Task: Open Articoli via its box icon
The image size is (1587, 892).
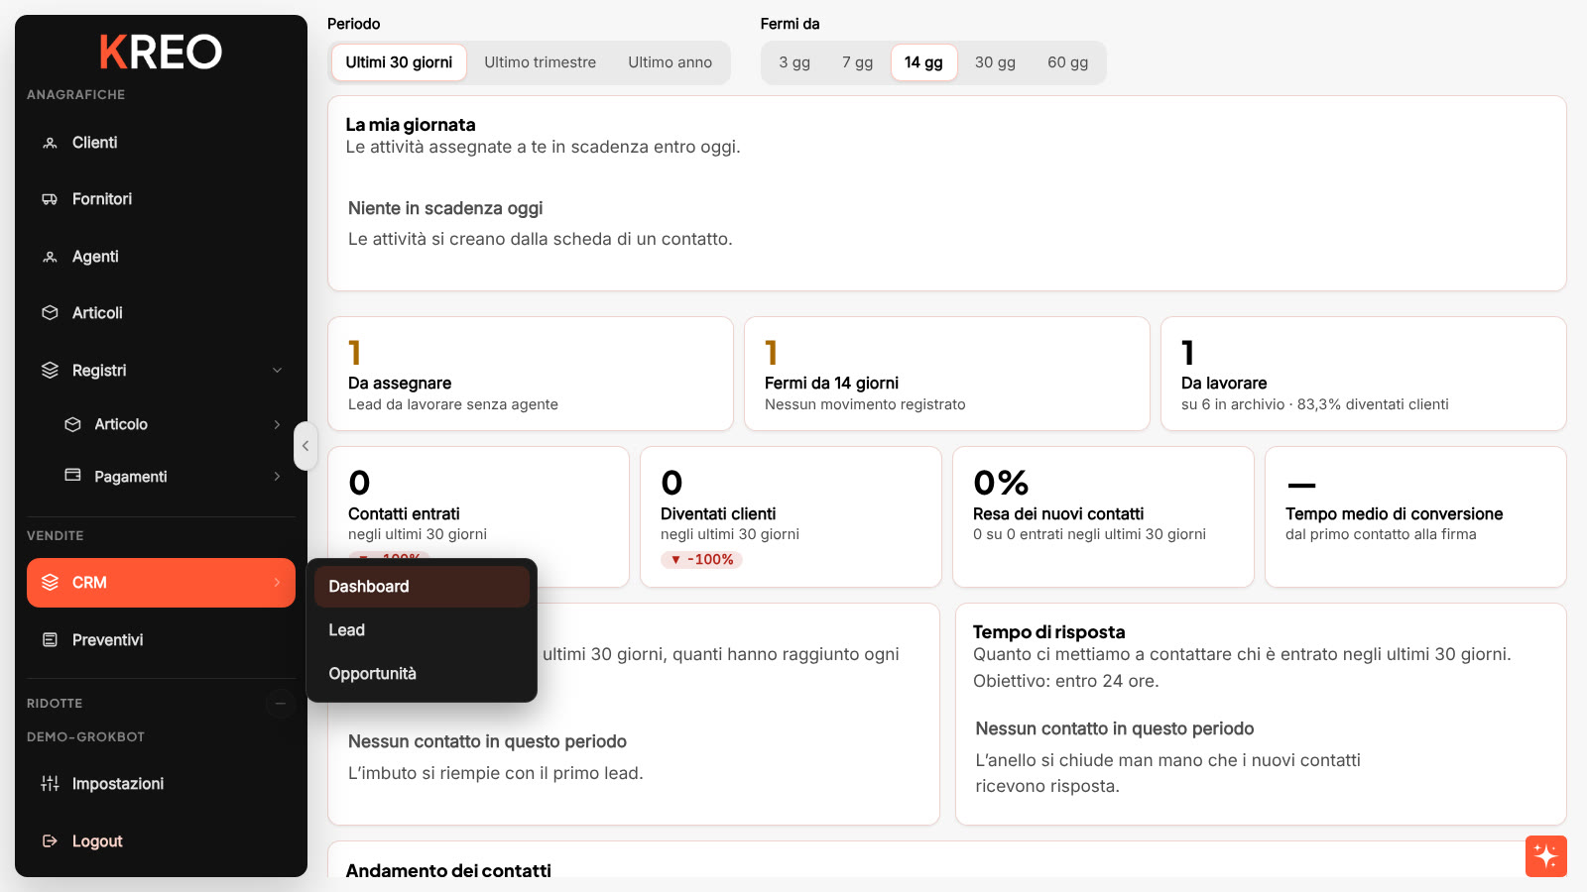Action: tap(50, 313)
